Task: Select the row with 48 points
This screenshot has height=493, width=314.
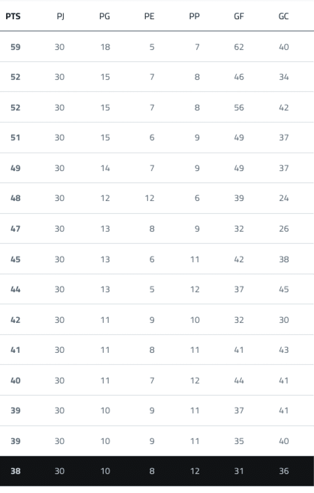Action: [157, 198]
